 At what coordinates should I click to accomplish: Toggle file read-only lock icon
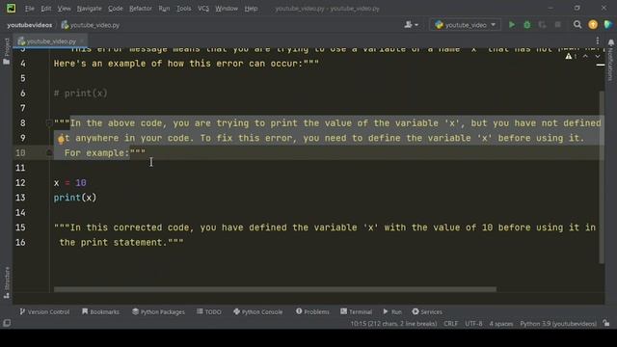(x=606, y=324)
